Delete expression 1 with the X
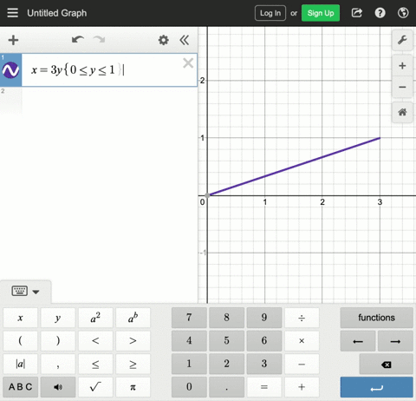Image resolution: width=416 pixels, height=401 pixels. point(188,62)
